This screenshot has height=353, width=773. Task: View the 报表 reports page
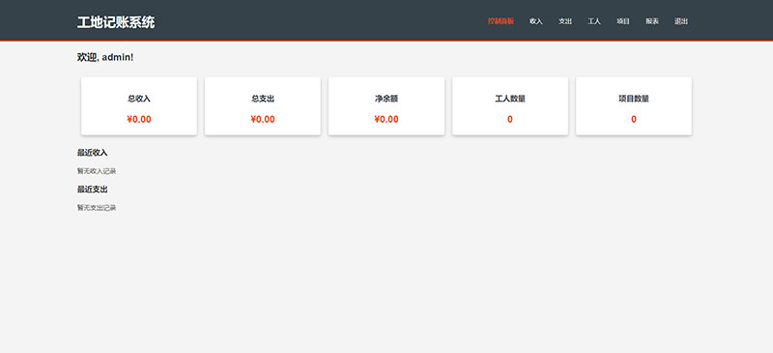click(x=652, y=21)
